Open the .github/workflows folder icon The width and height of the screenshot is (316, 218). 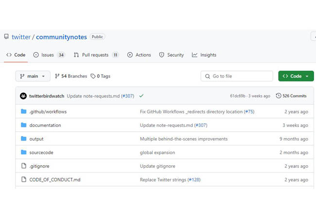coord(23,111)
